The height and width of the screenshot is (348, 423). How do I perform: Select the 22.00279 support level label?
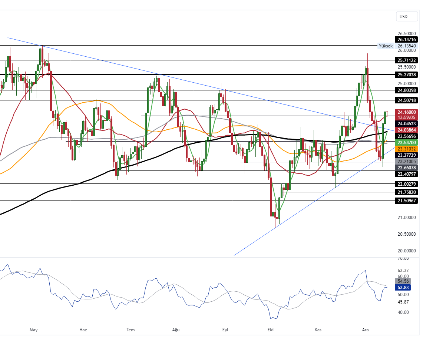tap(407, 184)
